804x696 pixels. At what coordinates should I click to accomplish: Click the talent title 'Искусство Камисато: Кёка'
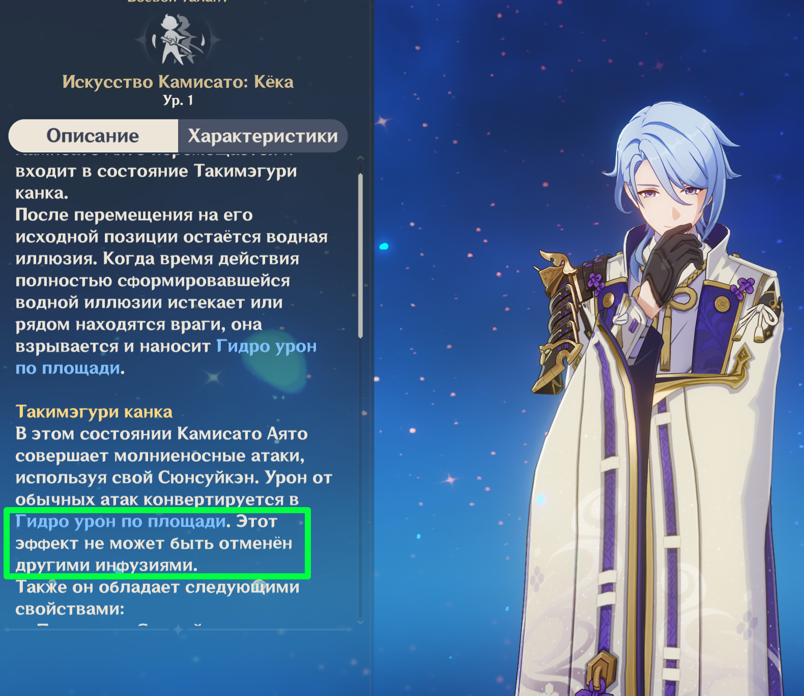(178, 82)
